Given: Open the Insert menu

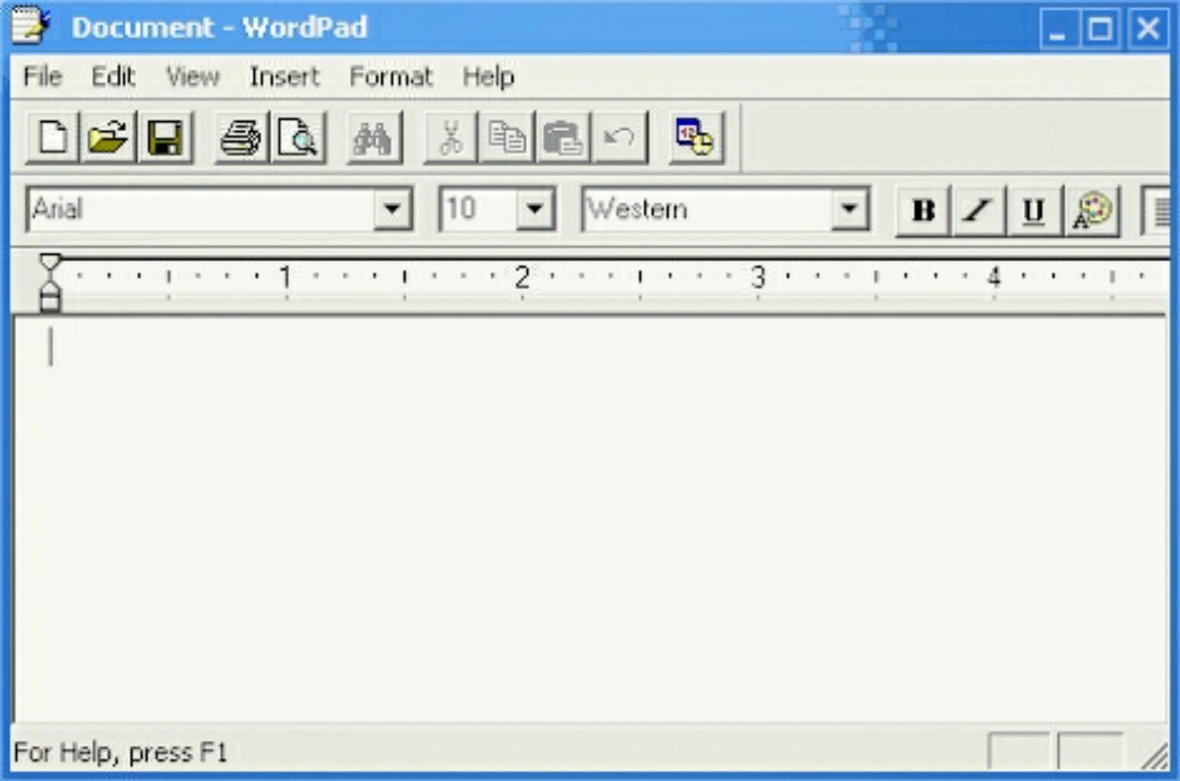Looking at the screenshot, I should (284, 76).
